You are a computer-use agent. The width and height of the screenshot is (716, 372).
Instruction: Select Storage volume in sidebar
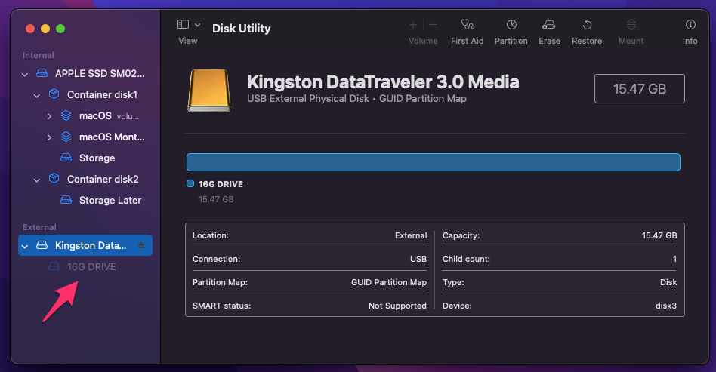coord(97,158)
